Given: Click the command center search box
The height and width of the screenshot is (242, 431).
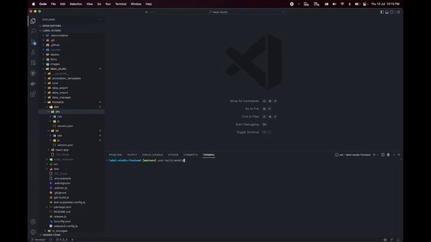Looking at the screenshot, I should click(220, 12).
